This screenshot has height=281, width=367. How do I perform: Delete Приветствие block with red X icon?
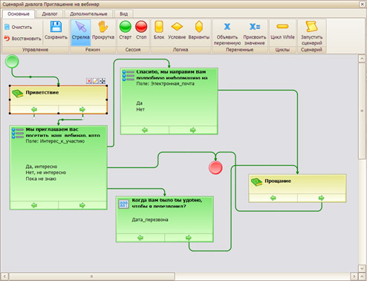(x=89, y=81)
